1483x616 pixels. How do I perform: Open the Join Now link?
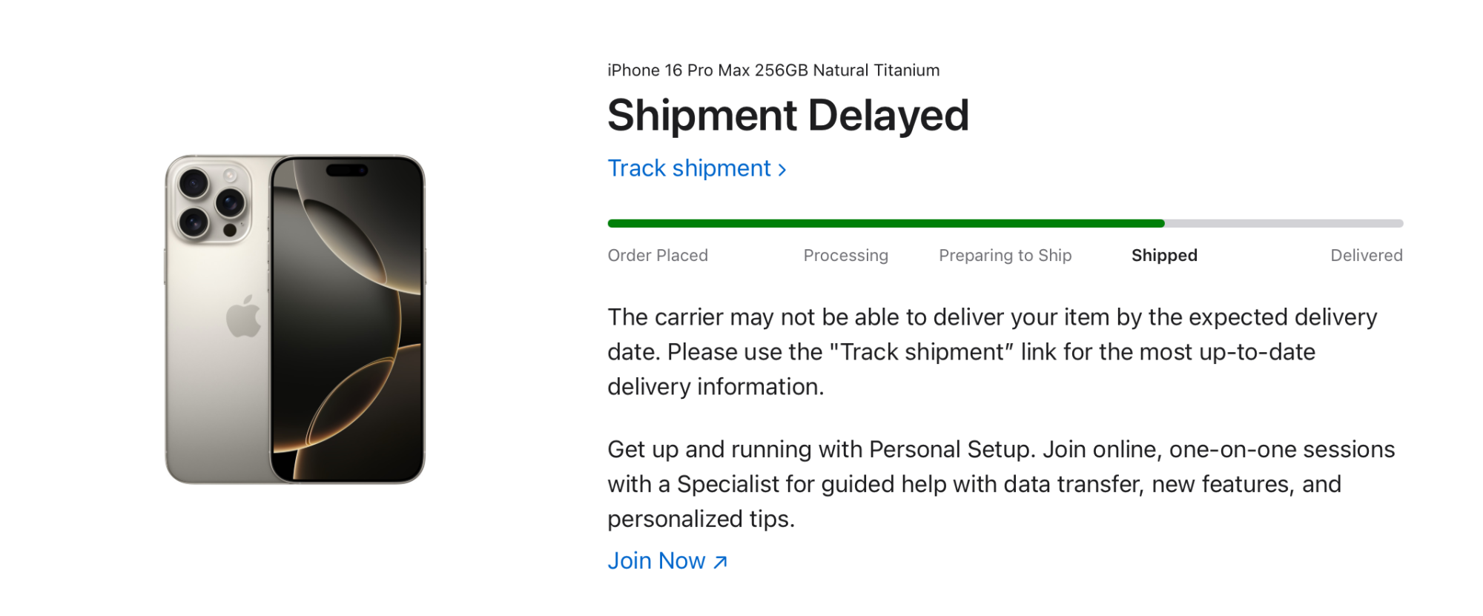coord(657,561)
